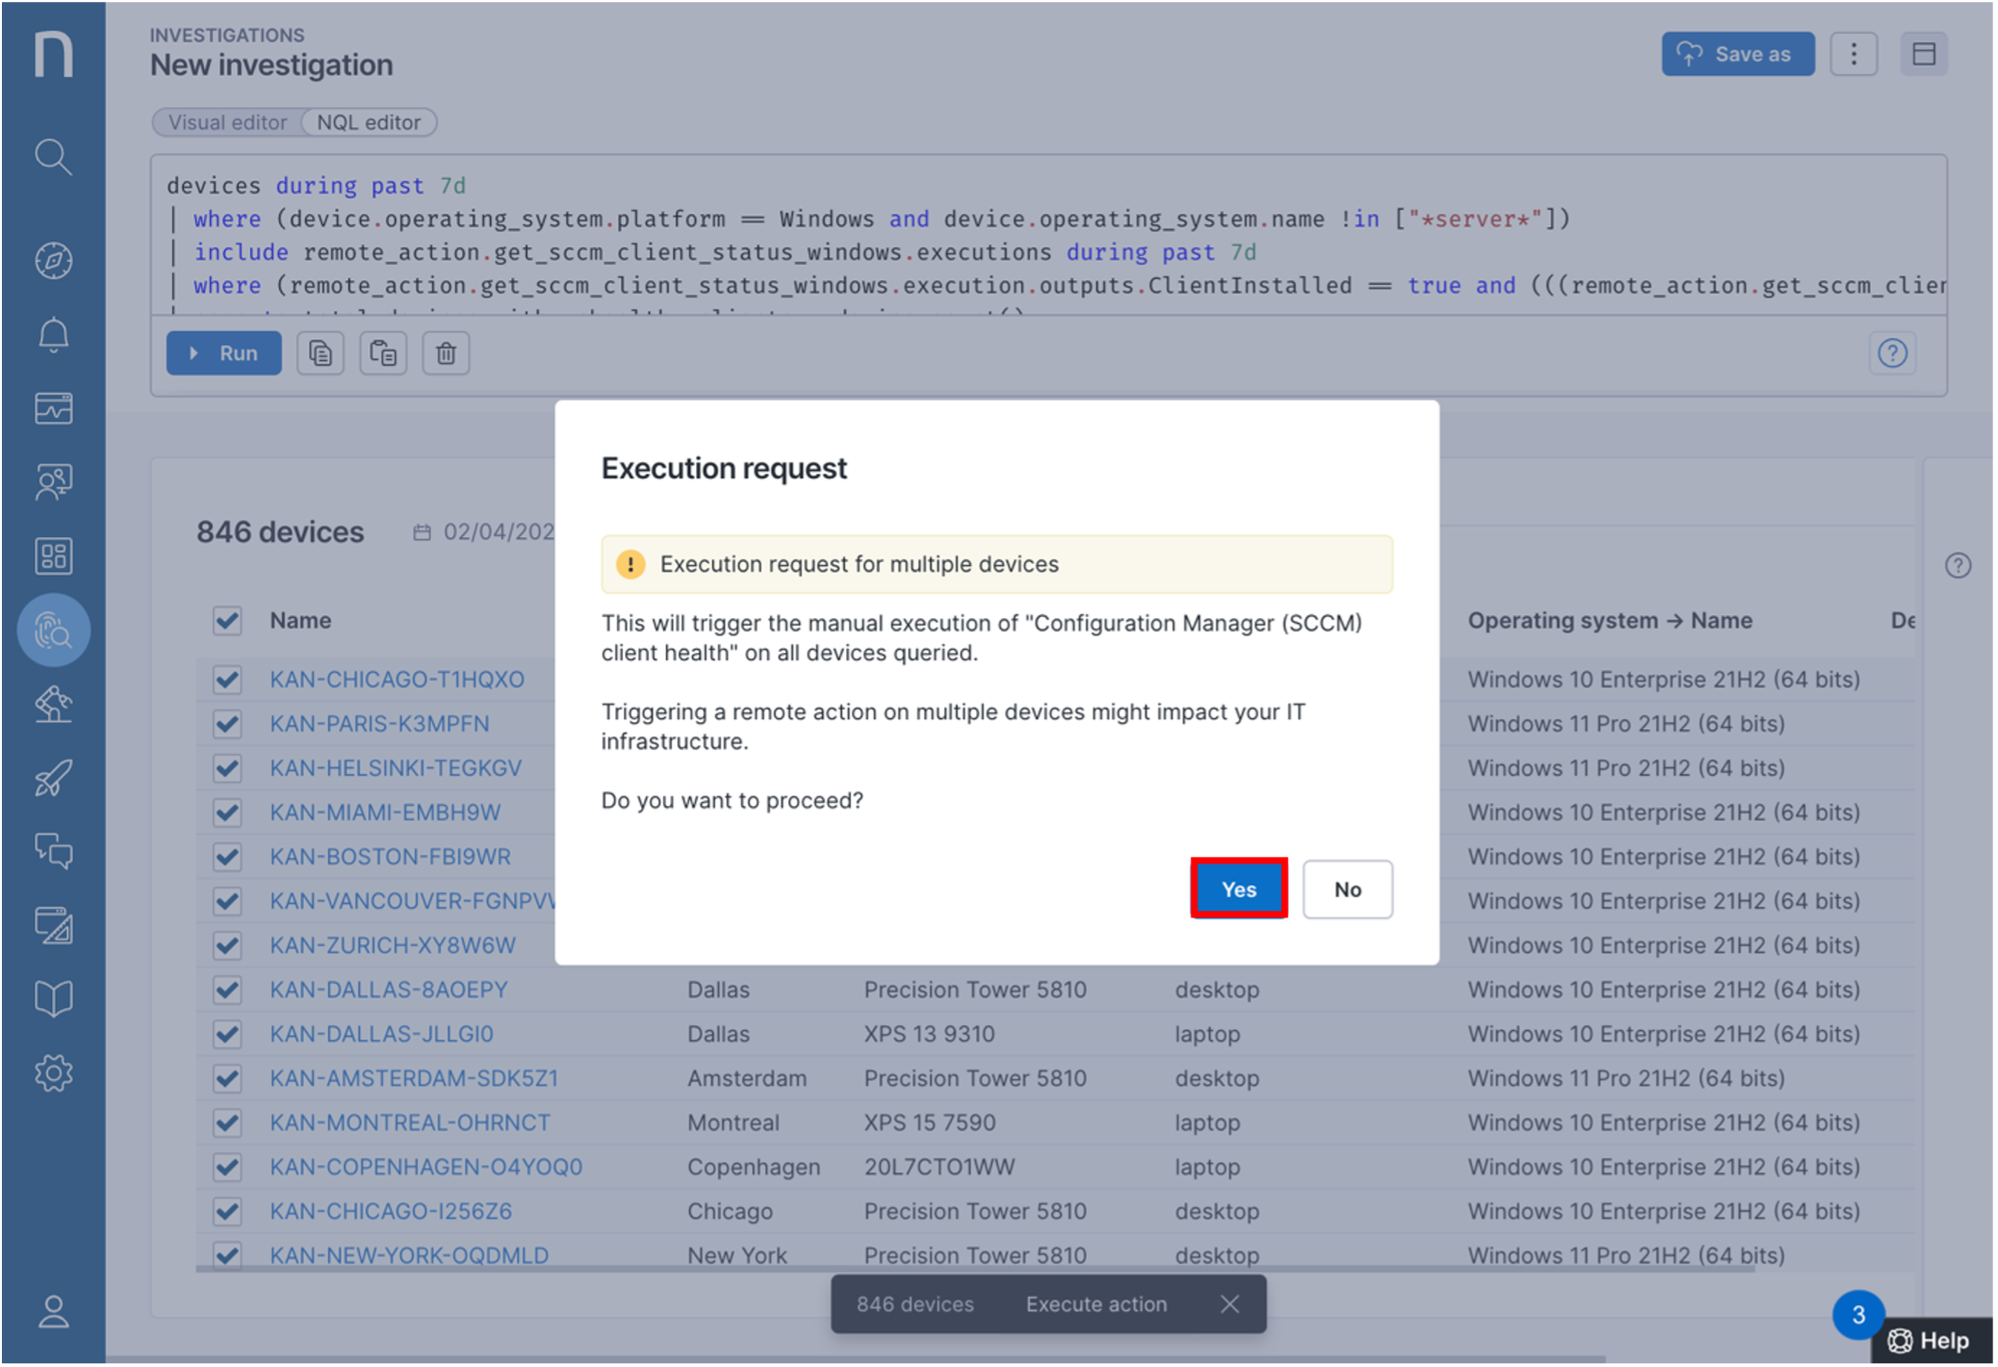This screenshot has width=1998, height=1367.
Task: Uncheck the KAN-DALLAS-8AOEPY row checkbox
Action: coord(227,990)
